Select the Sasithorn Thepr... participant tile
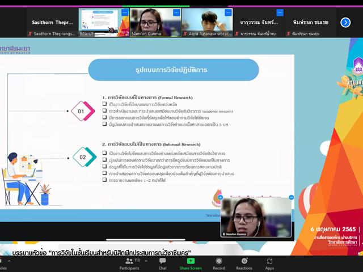The image size is (363, 272). click(x=52, y=23)
